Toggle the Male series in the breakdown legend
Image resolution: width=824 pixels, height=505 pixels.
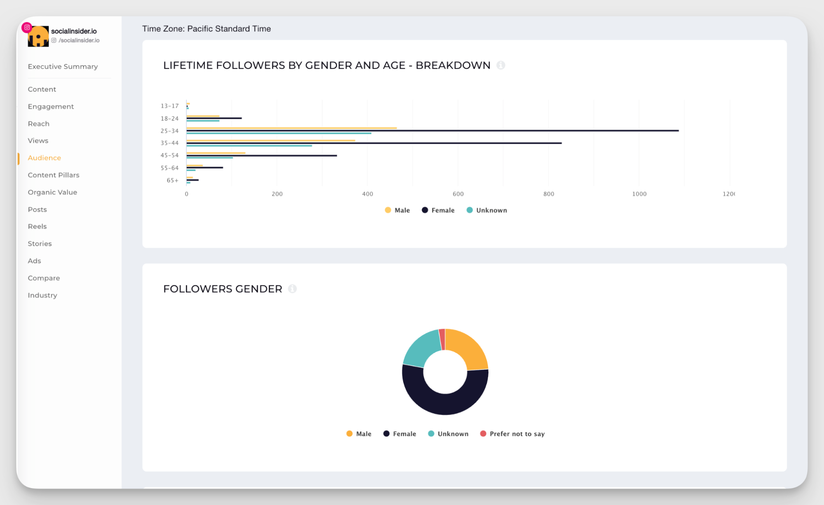[388, 210]
